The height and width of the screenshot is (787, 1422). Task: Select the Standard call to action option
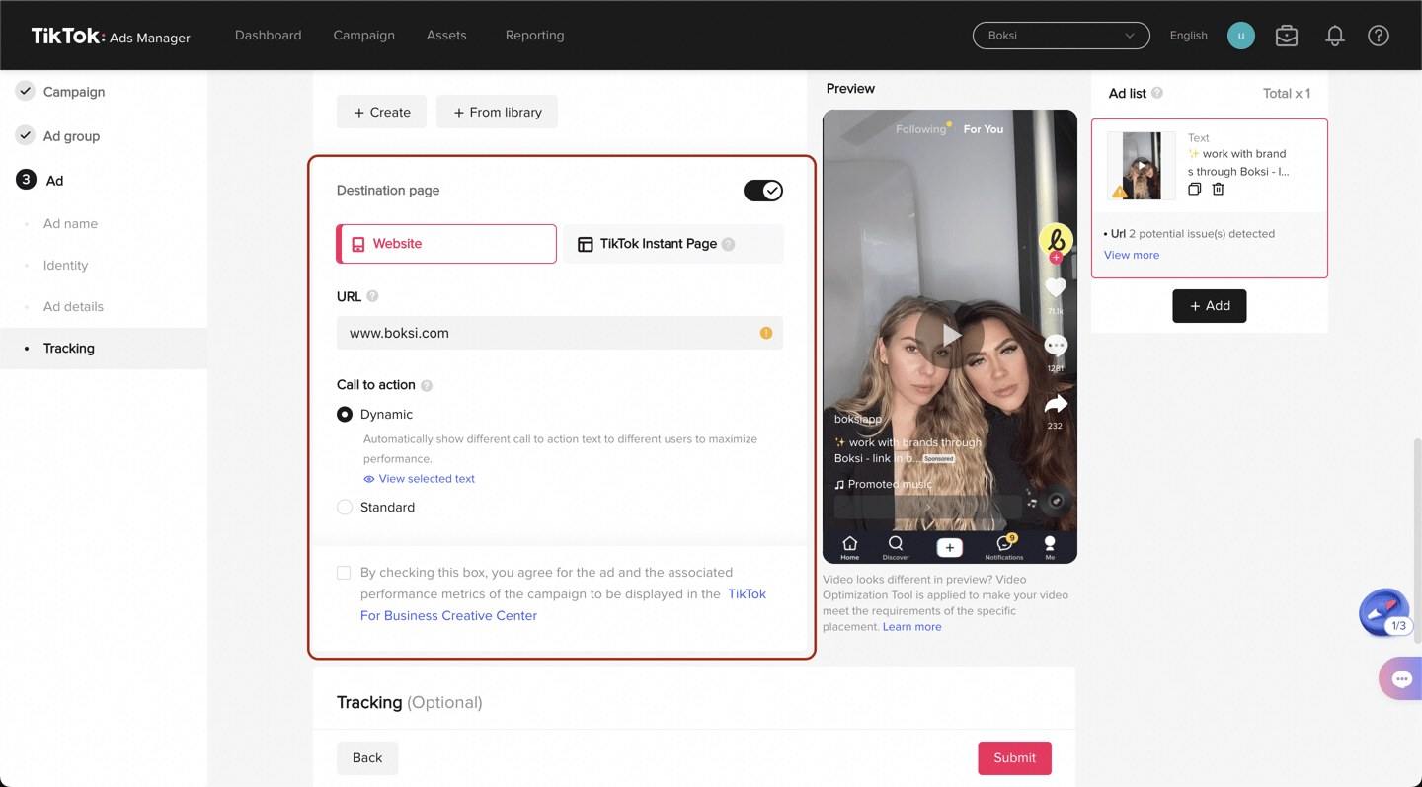[x=345, y=507]
